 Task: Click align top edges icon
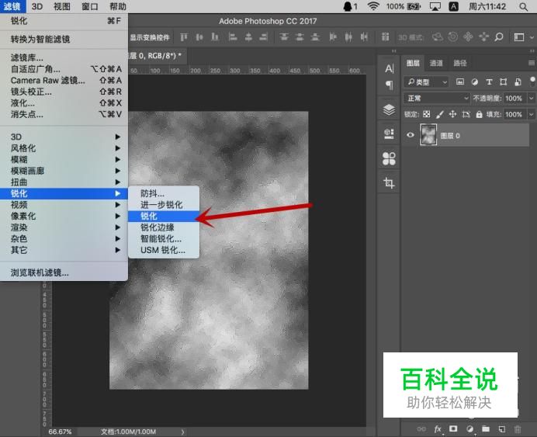[184, 37]
